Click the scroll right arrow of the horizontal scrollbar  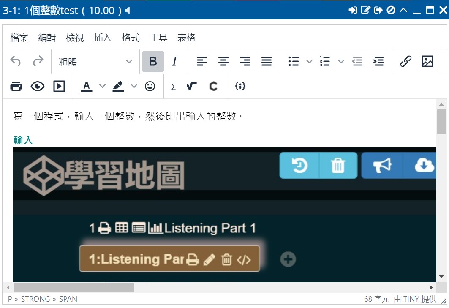click(x=431, y=287)
